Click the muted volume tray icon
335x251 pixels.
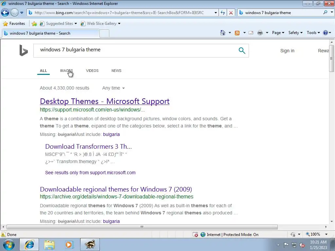(x=302, y=245)
